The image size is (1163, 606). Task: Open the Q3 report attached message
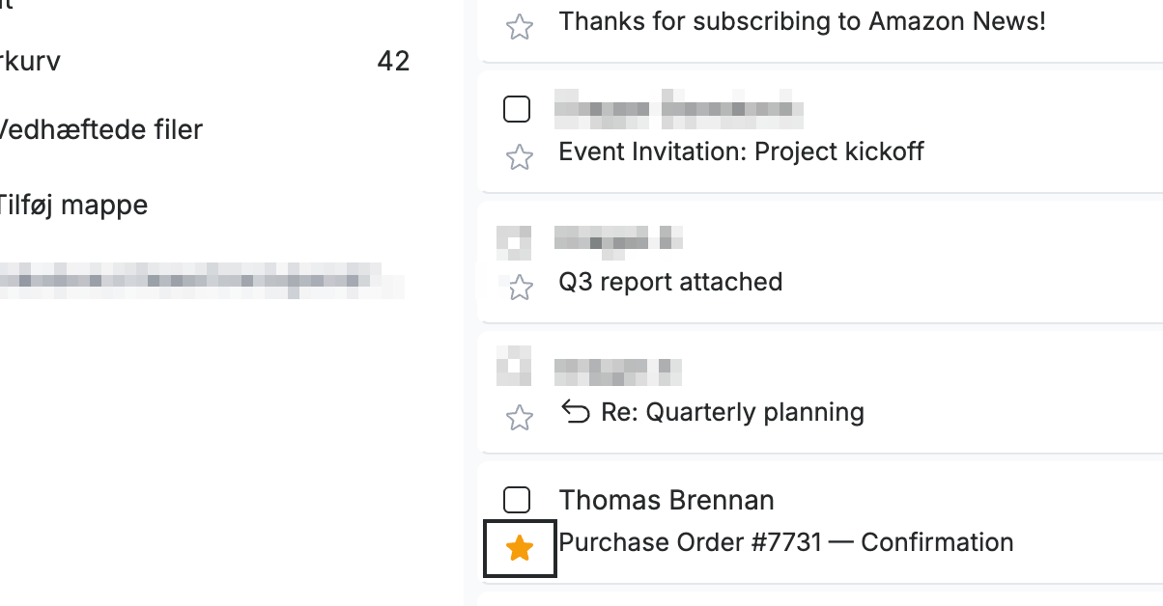670,282
